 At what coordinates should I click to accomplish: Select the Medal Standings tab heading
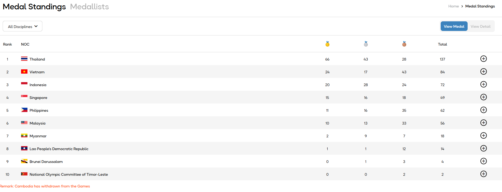coord(34,7)
